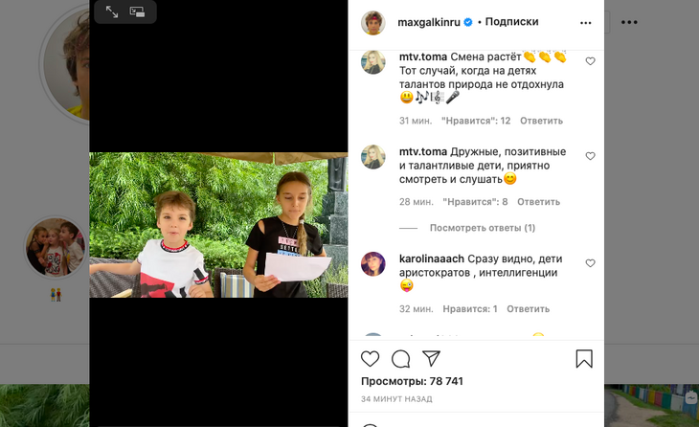Enter fullscreen video with expand arrows icon
This screenshot has height=427, width=699.
click(112, 11)
